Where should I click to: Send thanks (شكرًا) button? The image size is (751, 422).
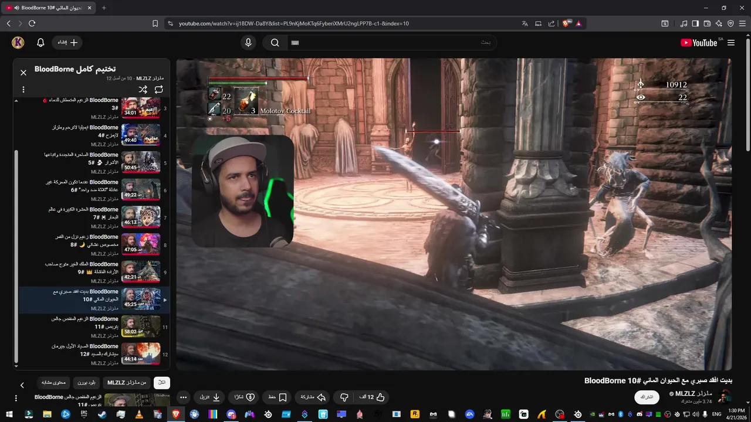click(244, 397)
